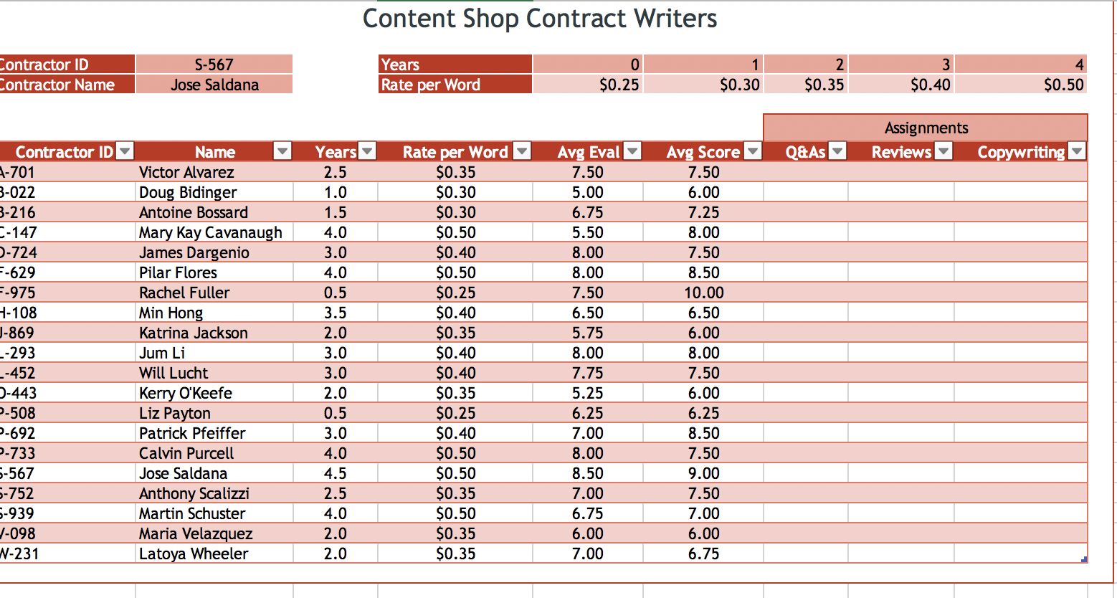Open the Avg Score filter dropdown
Image resolution: width=1117 pixels, height=598 pixels.
click(752, 151)
